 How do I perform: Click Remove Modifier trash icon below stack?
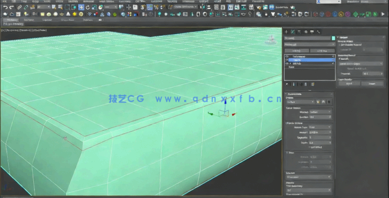306,84
